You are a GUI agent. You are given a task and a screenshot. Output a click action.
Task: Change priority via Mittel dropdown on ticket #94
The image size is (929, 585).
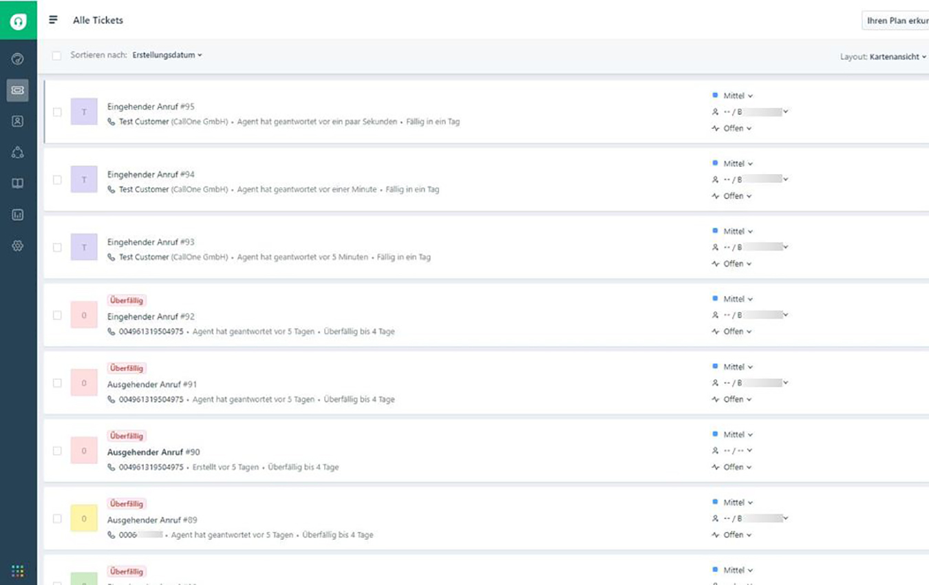tap(734, 163)
